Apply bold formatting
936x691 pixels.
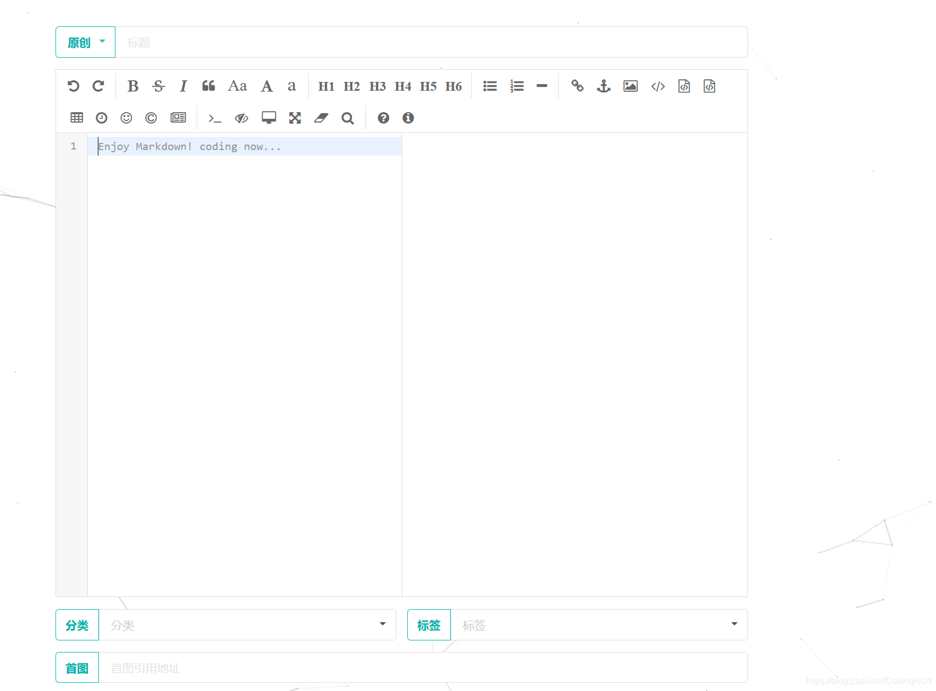click(x=133, y=86)
